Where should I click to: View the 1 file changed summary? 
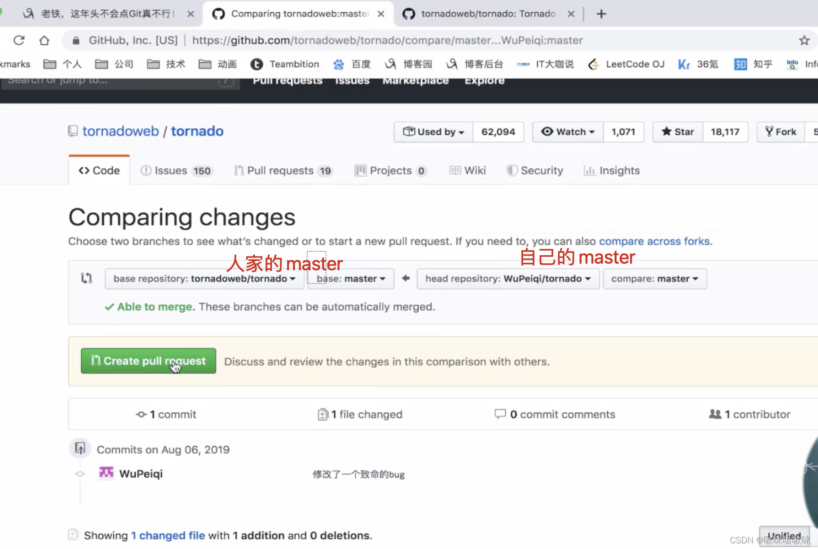coord(360,415)
